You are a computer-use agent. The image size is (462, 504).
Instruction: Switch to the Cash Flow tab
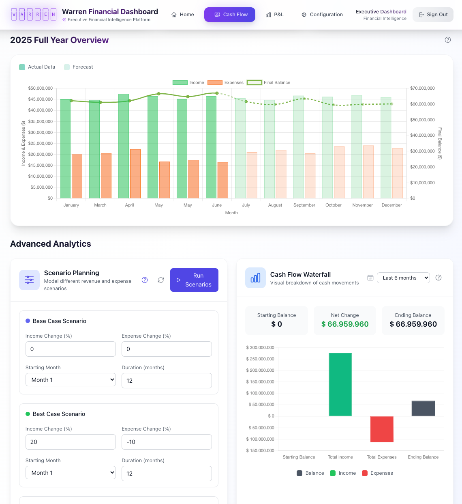[230, 14]
